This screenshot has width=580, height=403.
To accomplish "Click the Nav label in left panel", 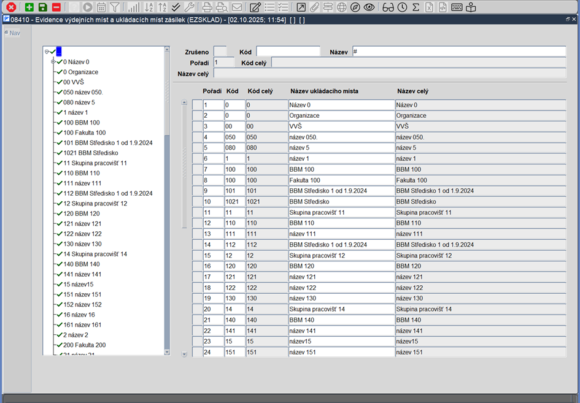I will point(14,33).
